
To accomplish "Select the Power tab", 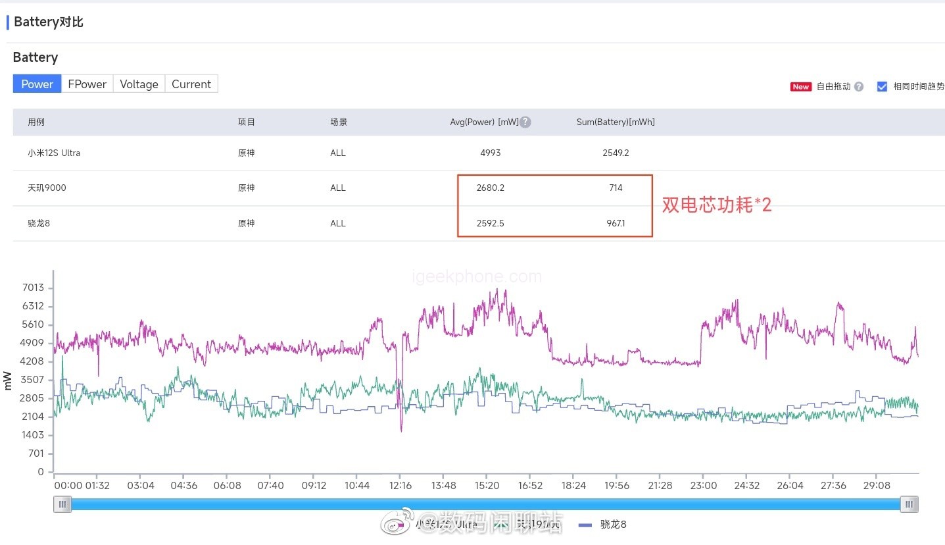I will (x=37, y=84).
